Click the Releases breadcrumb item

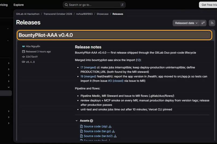pyautogui.click(x=118, y=14)
